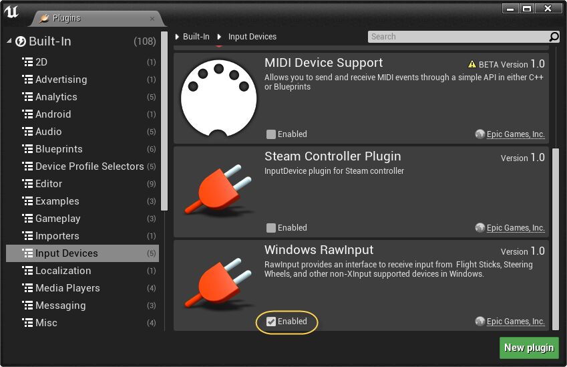The width and height of the screenshot is (567, 367).
Task: Click the MIDI Device Support plugin icon
Action: pos(218,99)
